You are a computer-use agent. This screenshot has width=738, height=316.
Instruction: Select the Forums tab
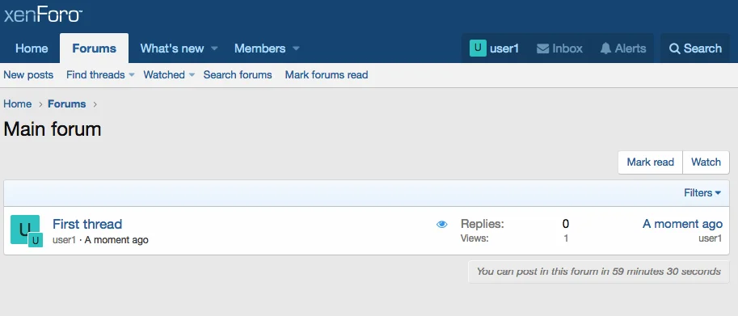(94, 48)
